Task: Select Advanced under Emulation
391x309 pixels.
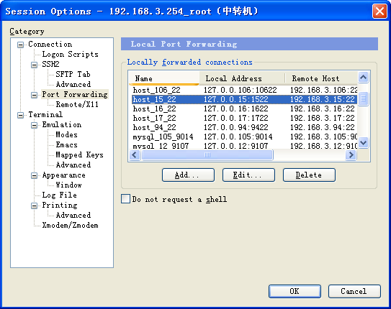Action: 73,165
